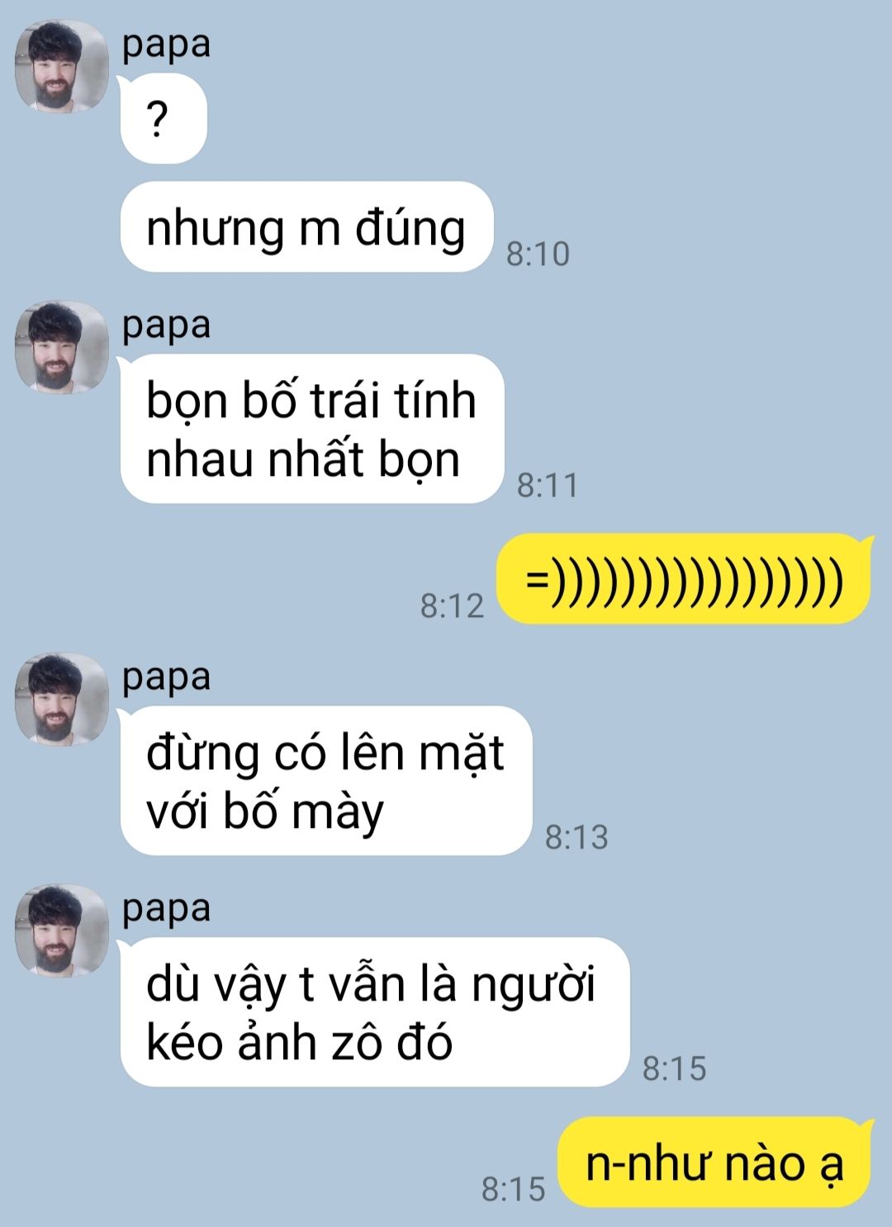
Task: Select the "đừng có lên mặt với bố mày" bubble
Action: [326, 781]
